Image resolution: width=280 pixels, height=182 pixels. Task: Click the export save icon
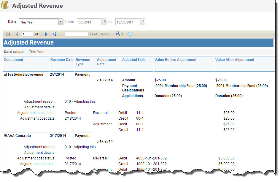pos(118,34)
